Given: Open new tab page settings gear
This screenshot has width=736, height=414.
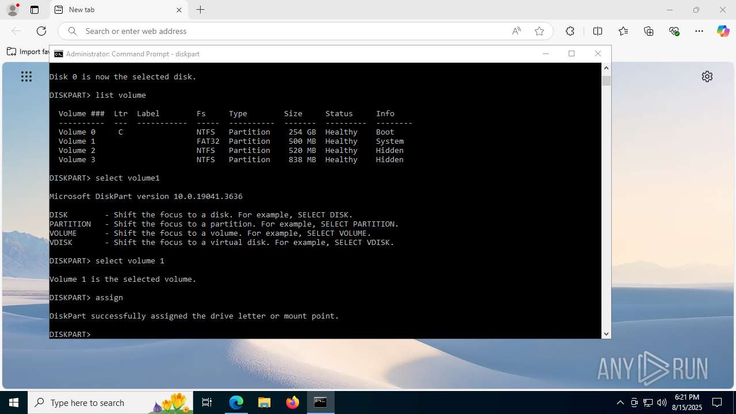Looking at the screenshot, I should coord(707,76).
